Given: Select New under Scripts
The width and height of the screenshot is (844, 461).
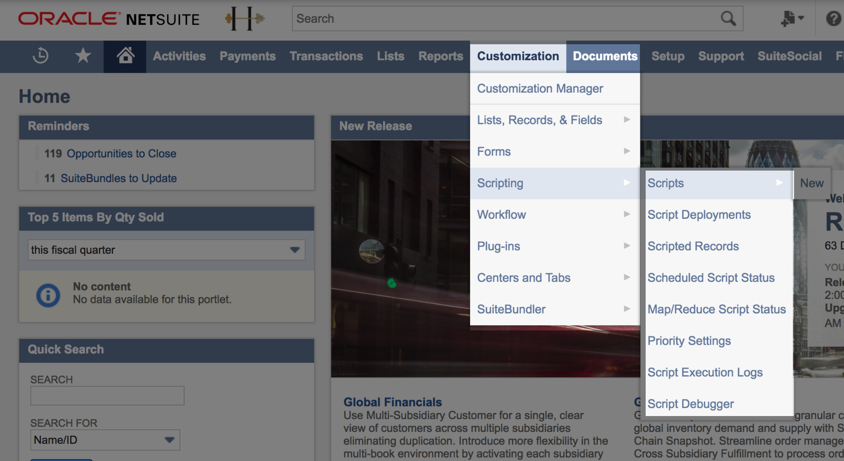Looking at the screenshot, I should [x=812, y=183].
